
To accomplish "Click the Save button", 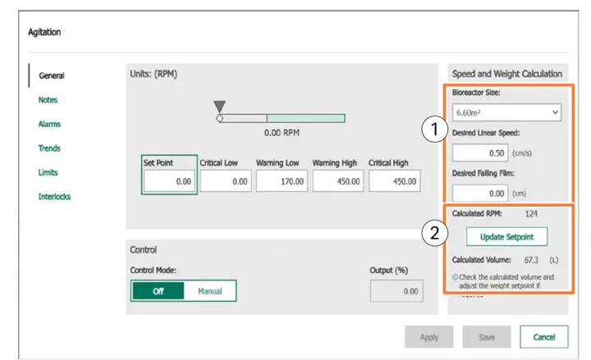I will click(x=487, y=337).
